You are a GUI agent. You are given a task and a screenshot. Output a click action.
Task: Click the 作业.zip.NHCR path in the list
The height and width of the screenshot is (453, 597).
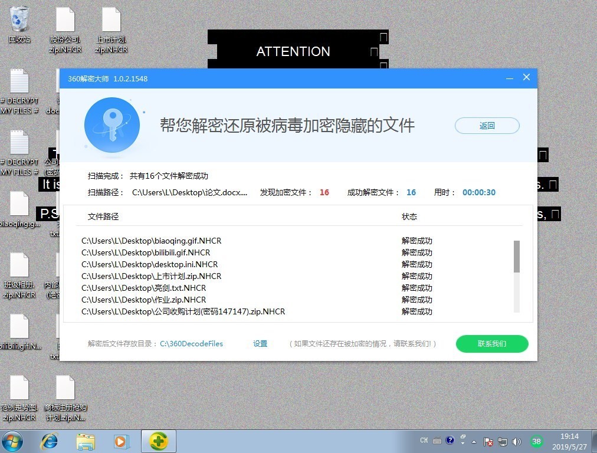143,300
